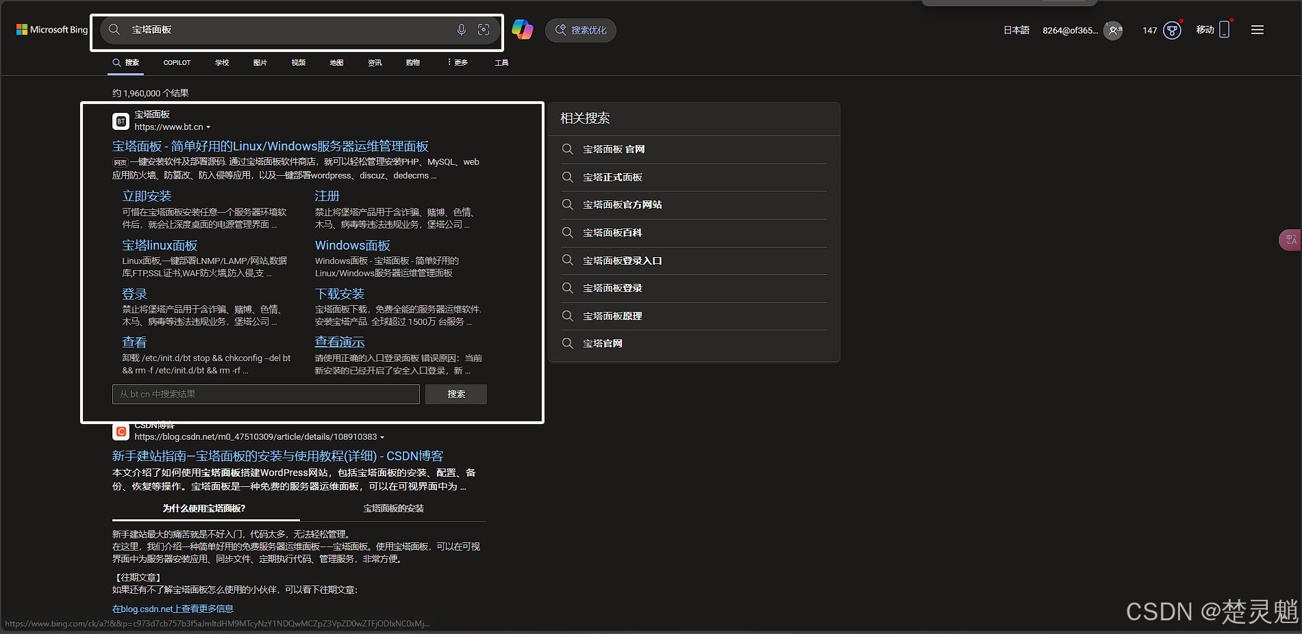This screenshot has height=634, width=1302.
Task: Click the Microsoft Bing logo
Action: pyautogui.click(x=52, y=30)
